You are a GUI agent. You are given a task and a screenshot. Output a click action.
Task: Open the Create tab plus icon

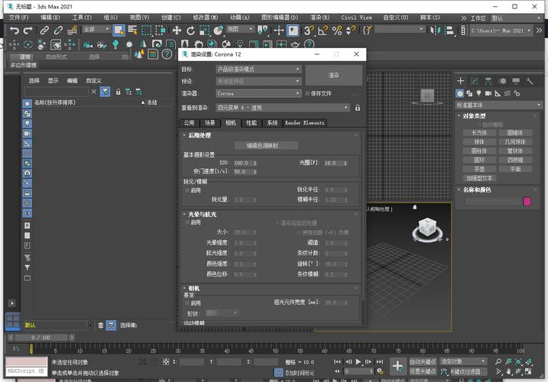pyautogui.click(x=461, y=81)
